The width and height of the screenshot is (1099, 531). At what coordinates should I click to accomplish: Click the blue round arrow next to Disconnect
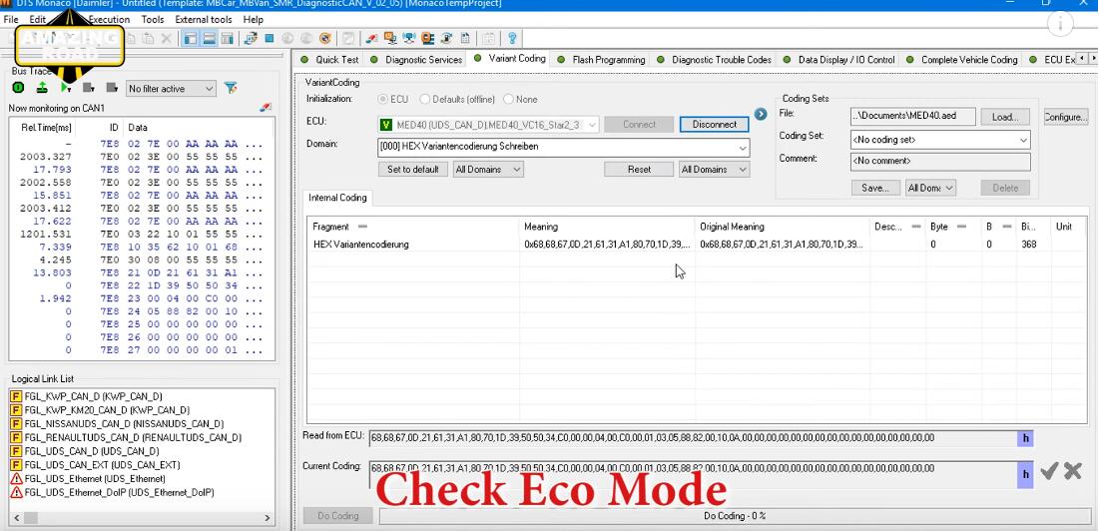(x=761, y=114)
